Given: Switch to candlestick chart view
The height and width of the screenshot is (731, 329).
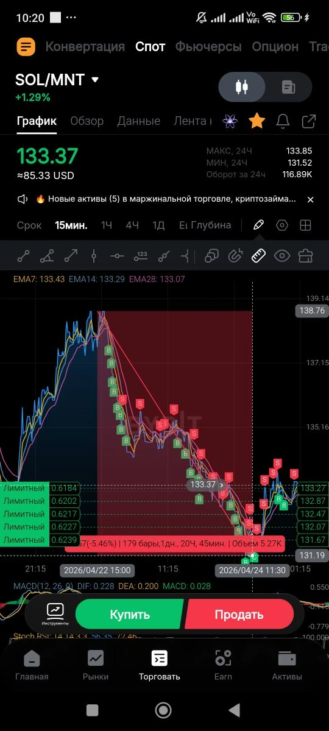Looking at the screenshot, I should tap(242, 87).
